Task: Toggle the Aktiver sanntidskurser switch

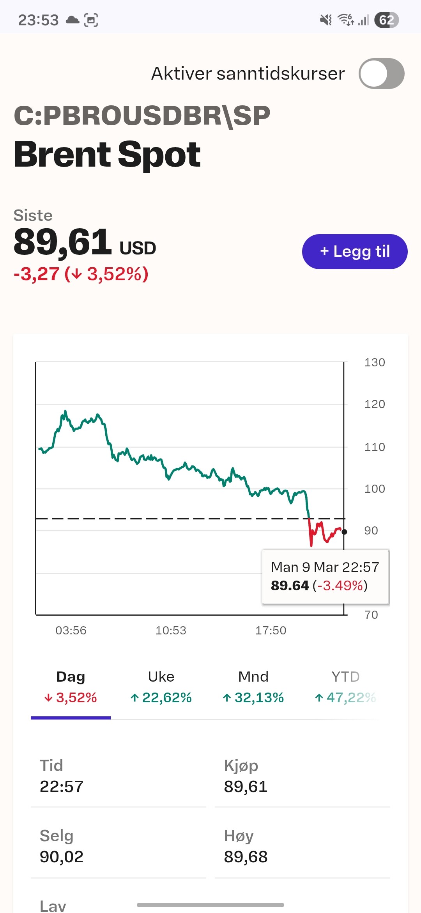Action: click(381, 74)
